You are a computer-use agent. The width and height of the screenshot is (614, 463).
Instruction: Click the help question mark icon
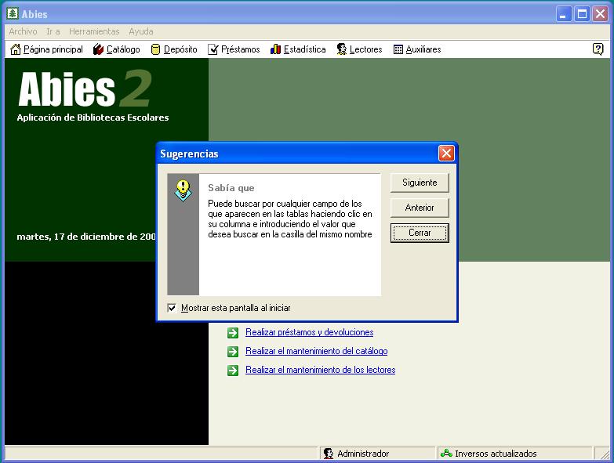[x=598, y=49]
